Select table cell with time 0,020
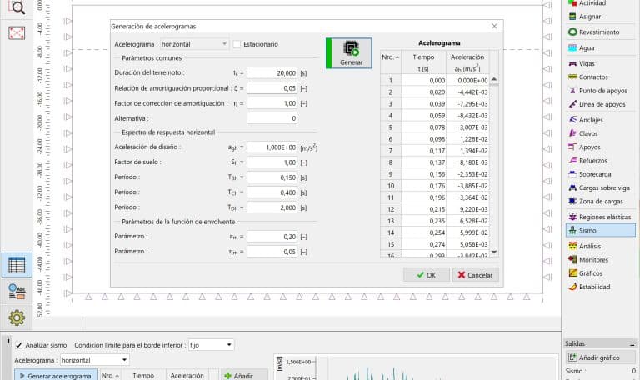 coord(423,92)
